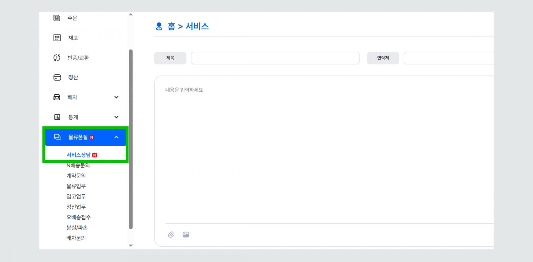The height and width of the screenshot is (262, 533).
Task: Open the N배송문의 submenu
Action: (x=78, y=165)
